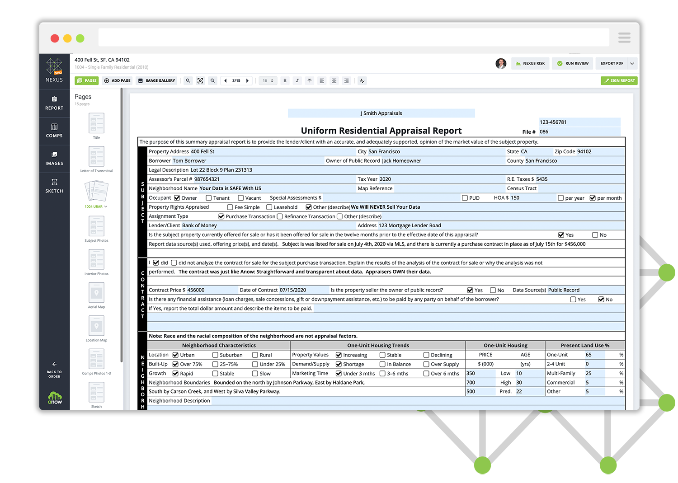This screenshot has width=678, height=483.
Task: Add a new page
Action: (x=118, y=80)
